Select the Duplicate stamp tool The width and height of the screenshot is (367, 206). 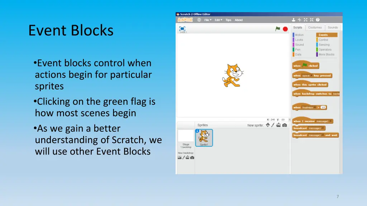pyautogui.click(x=293, y=20)
